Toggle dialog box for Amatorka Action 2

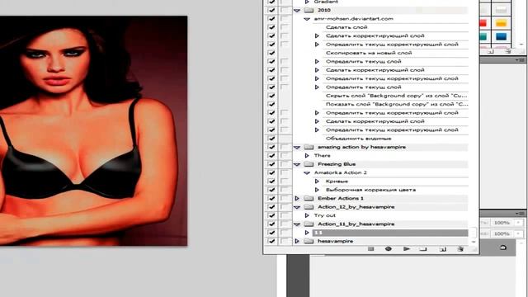285,172
